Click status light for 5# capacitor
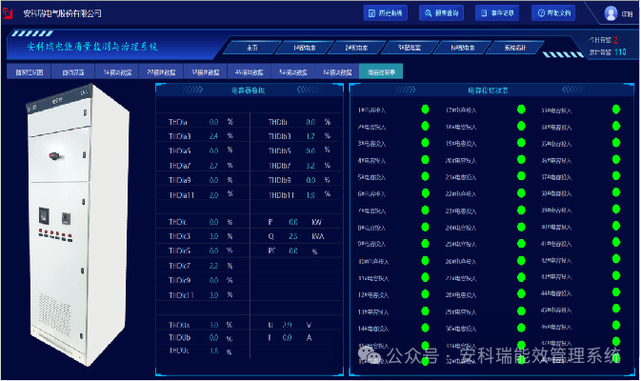 click(425, 176)
